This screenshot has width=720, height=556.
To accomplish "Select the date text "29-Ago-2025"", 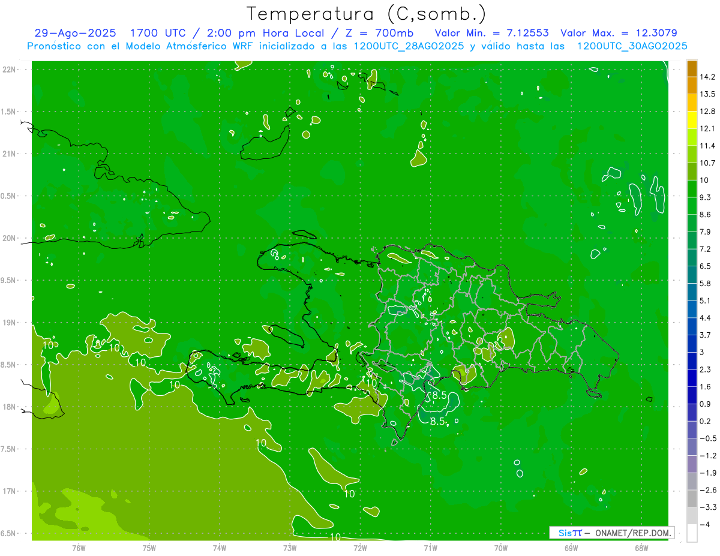I will [x=75, y=34].
